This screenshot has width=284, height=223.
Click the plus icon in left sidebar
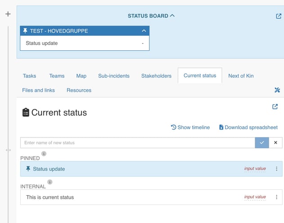click(8, 14)
